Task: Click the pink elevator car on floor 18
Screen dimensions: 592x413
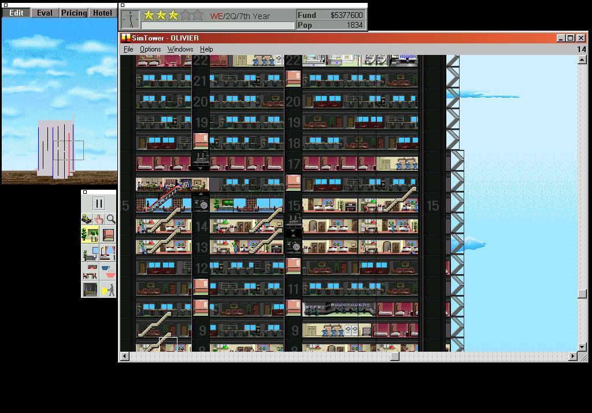Action: pos(201,141)
